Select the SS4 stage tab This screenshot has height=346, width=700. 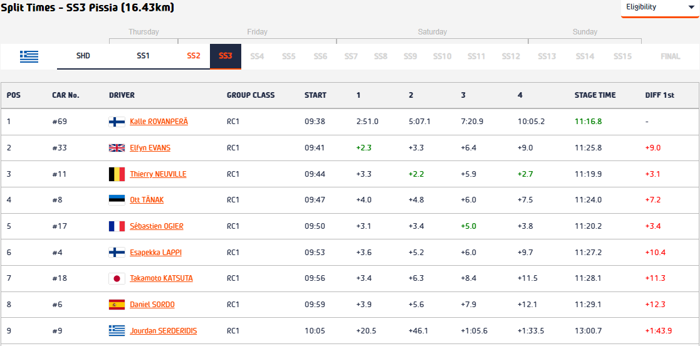(x=257, y=56)
